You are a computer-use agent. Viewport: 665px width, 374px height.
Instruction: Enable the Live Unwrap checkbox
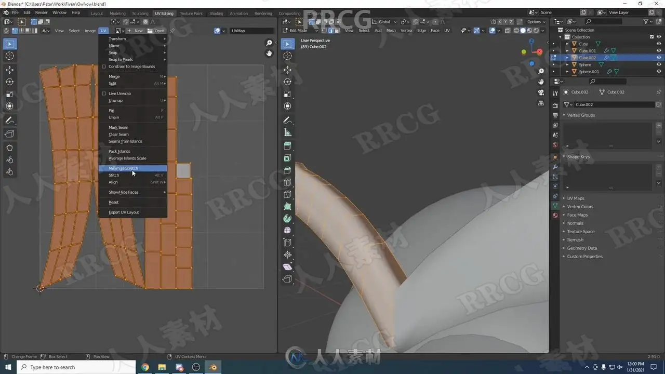coord(104,94)
